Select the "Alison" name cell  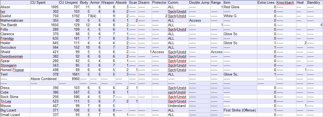[x=15, y=7]
